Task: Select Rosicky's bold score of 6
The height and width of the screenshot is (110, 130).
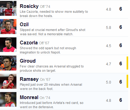Action: click(121, 9)
